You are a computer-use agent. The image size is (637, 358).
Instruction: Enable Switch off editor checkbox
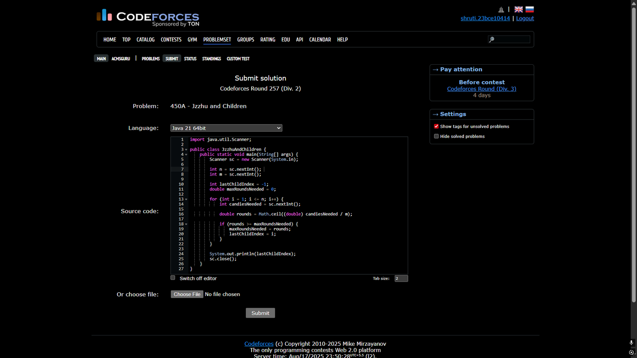point(173,278)
